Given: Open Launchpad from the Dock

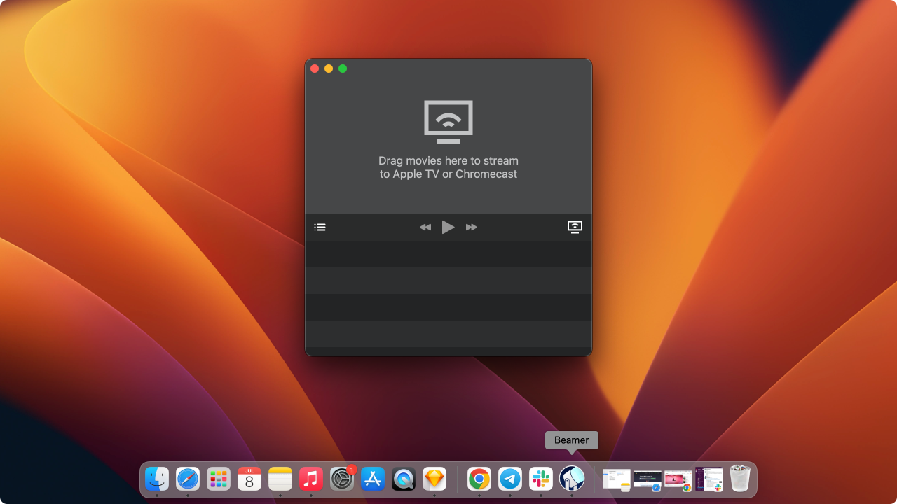Looking at the screenshot, I should coord(219,479).
